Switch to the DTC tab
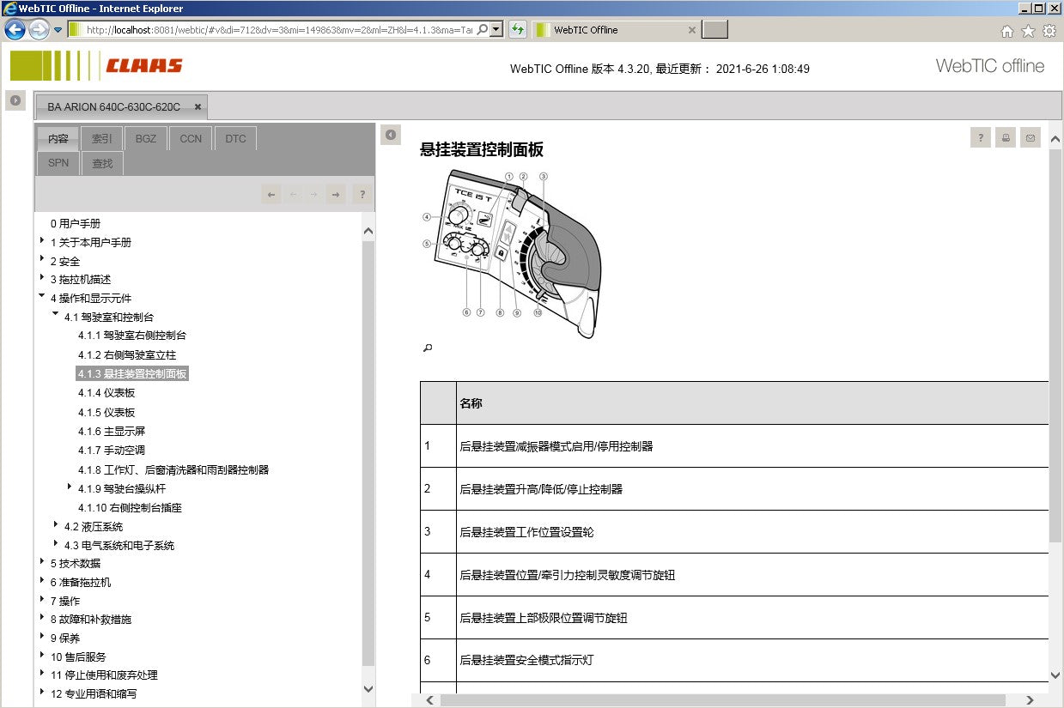1064x708 pixels. click(235, 138)
